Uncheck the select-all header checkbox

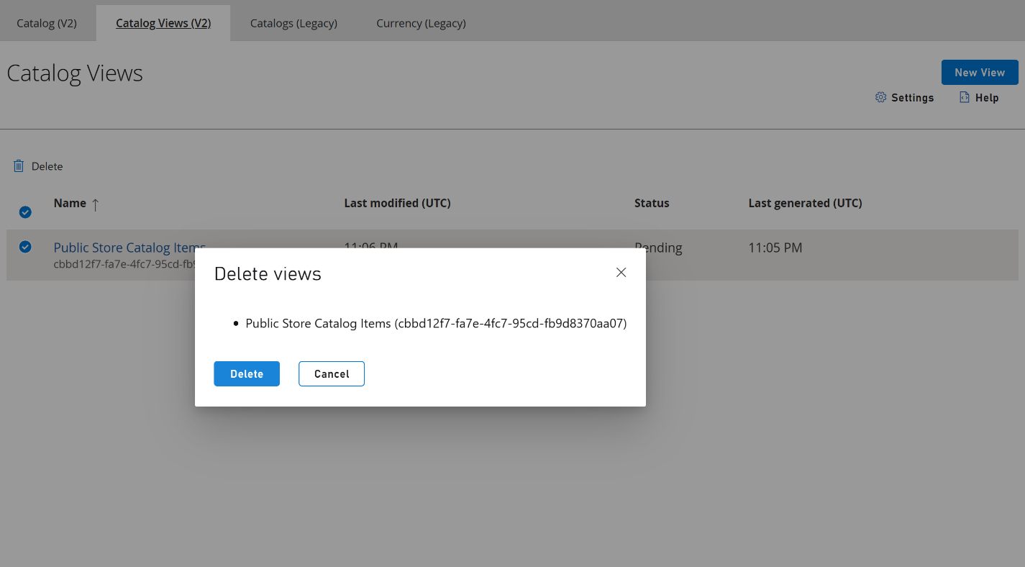pos(25,212)
